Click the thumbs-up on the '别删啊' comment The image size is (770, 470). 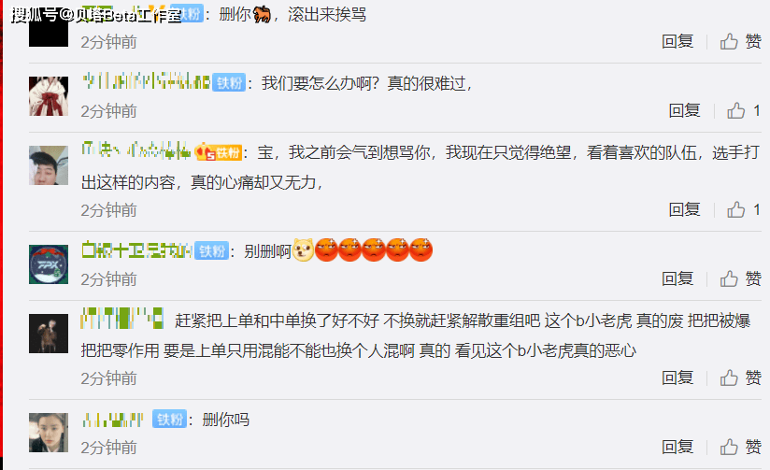(740, 279)
